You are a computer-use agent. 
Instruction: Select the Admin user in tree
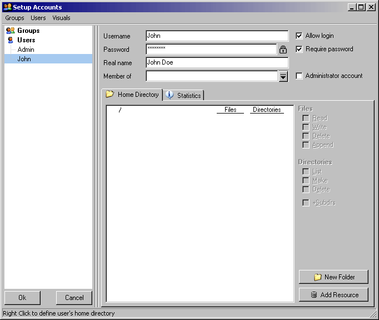coord(26,50)
